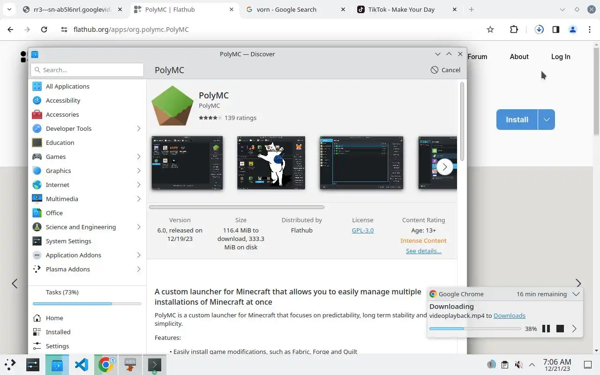Open Downloads folder link in notification
The image size is (600, 375).
510,315
